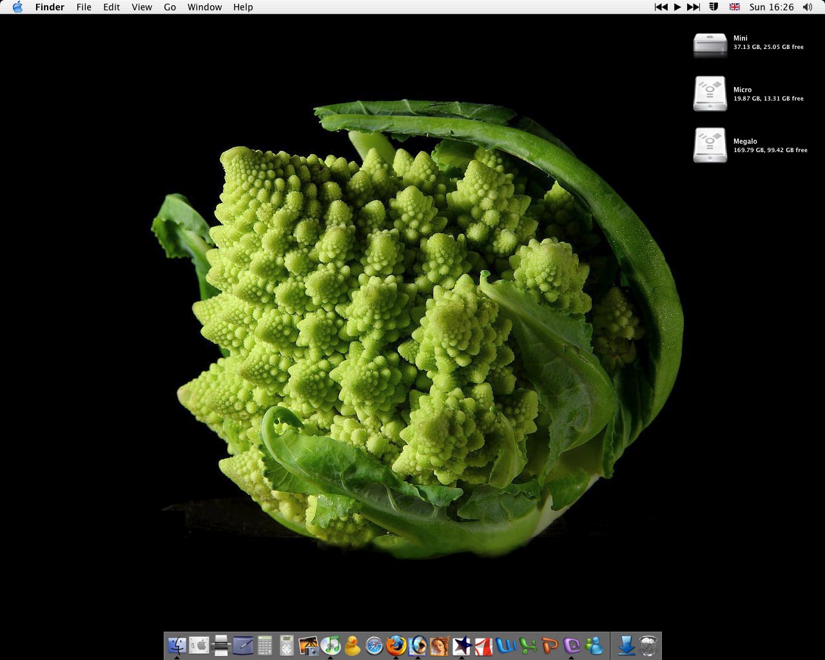
Task: Open Microsoft PowerPoint from the Dock
Action: [x=550, y=645]
